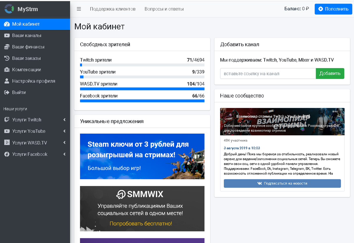354x243 pixels.
Task: Click Facebook viewers count 66/66
Action: 198,96
